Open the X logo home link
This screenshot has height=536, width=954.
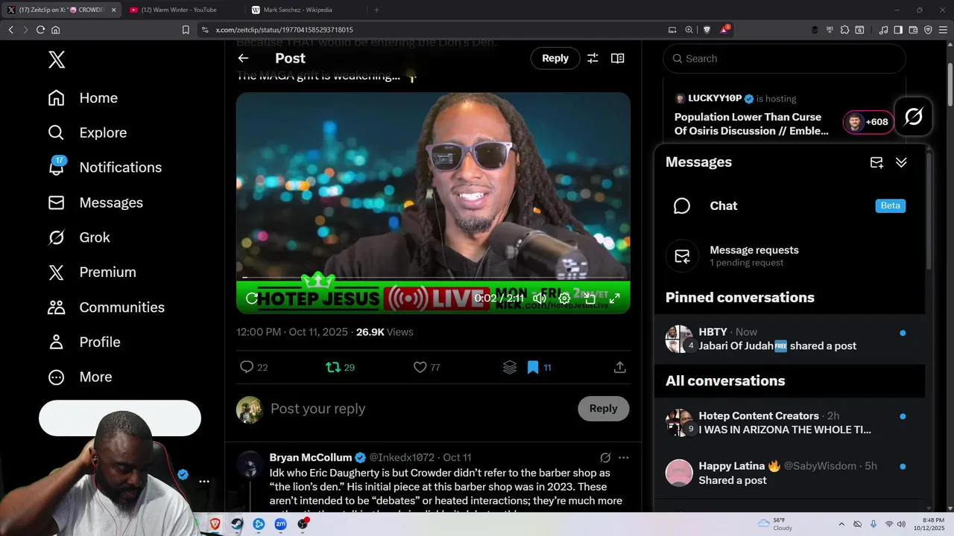click(x=57, y=60)
